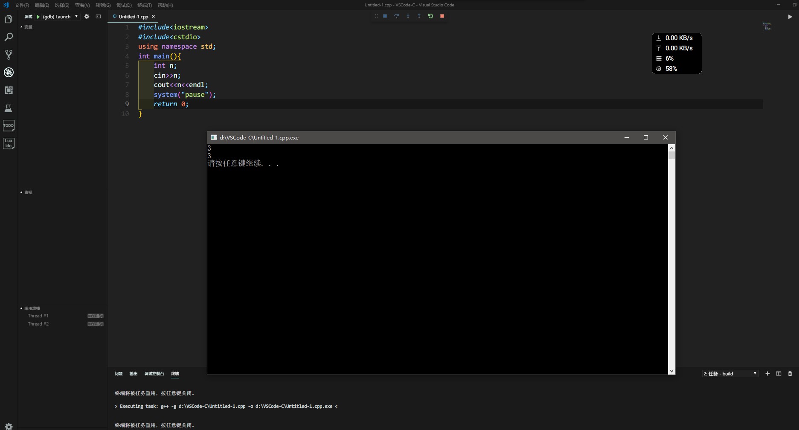Image resolution: width=799 pixels, height=430 pixels.
Task: Step into in debug toolbar
Action: [408, 16]
